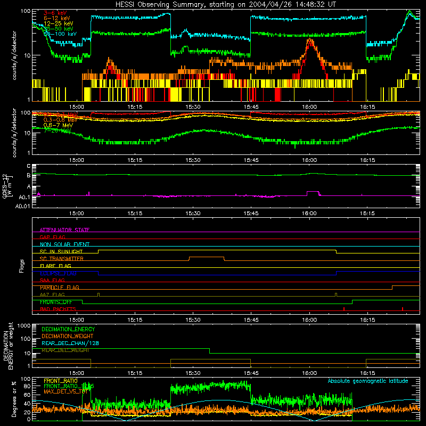426x426 pixels.
Task: Click the 'Degrees or %' axis title
Action: pyautogui.click(x=14, y=399)
